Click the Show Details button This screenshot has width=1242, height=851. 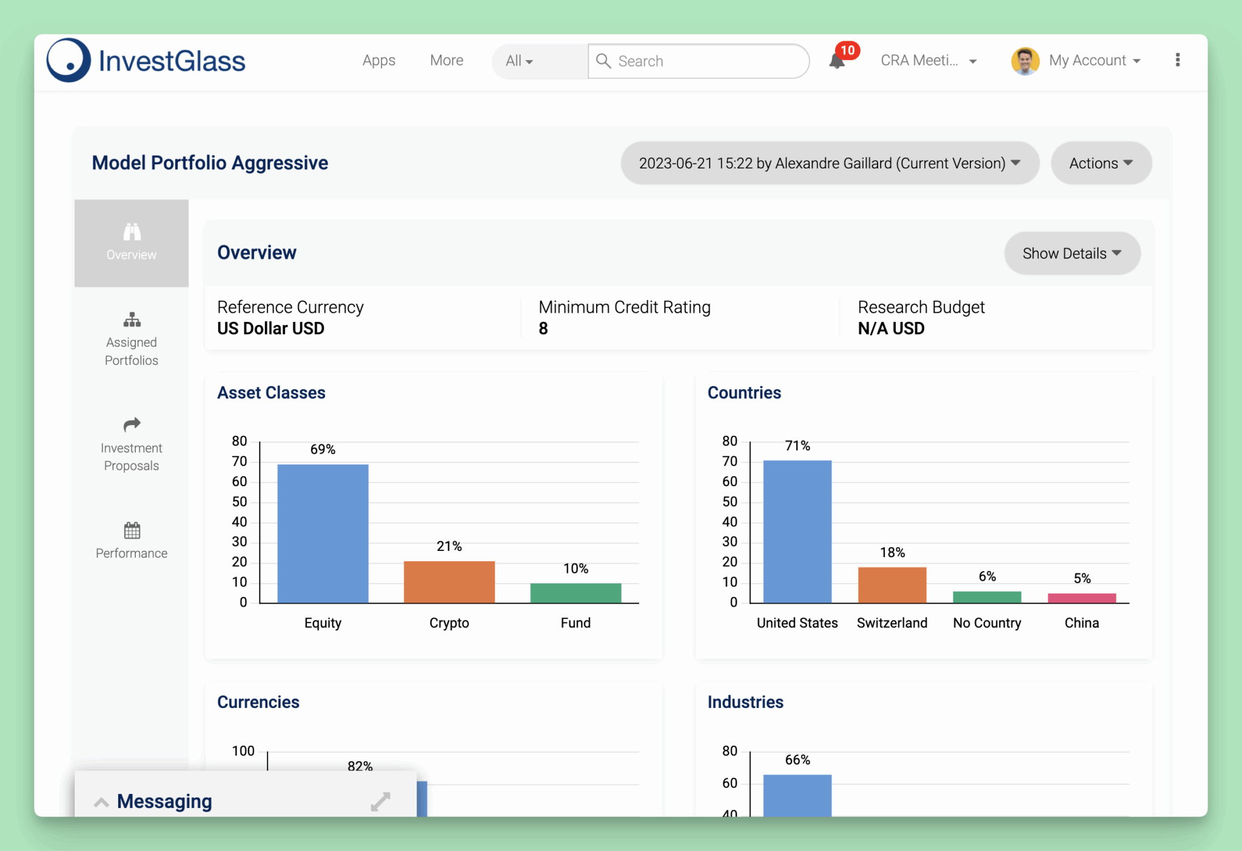pos(1072,253)
